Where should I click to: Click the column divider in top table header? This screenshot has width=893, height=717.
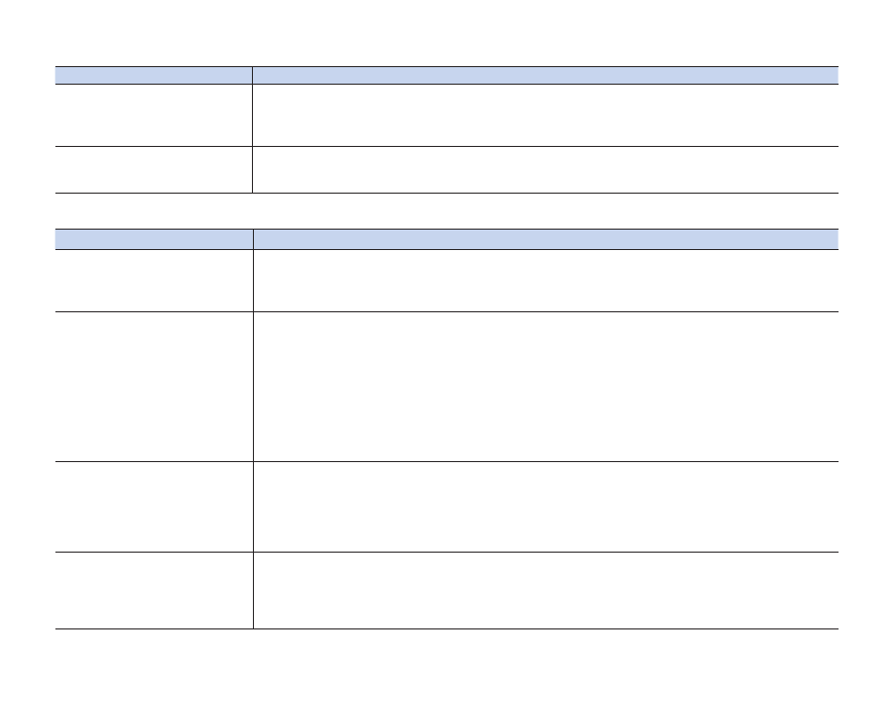[252, 75]
